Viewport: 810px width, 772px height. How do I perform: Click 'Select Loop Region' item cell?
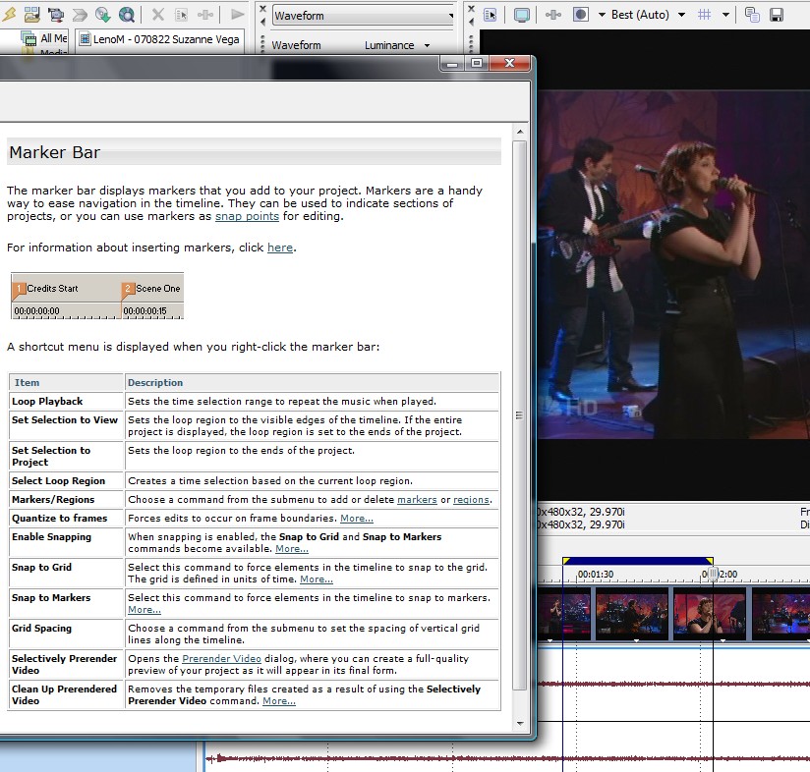[x=66, y=481]
